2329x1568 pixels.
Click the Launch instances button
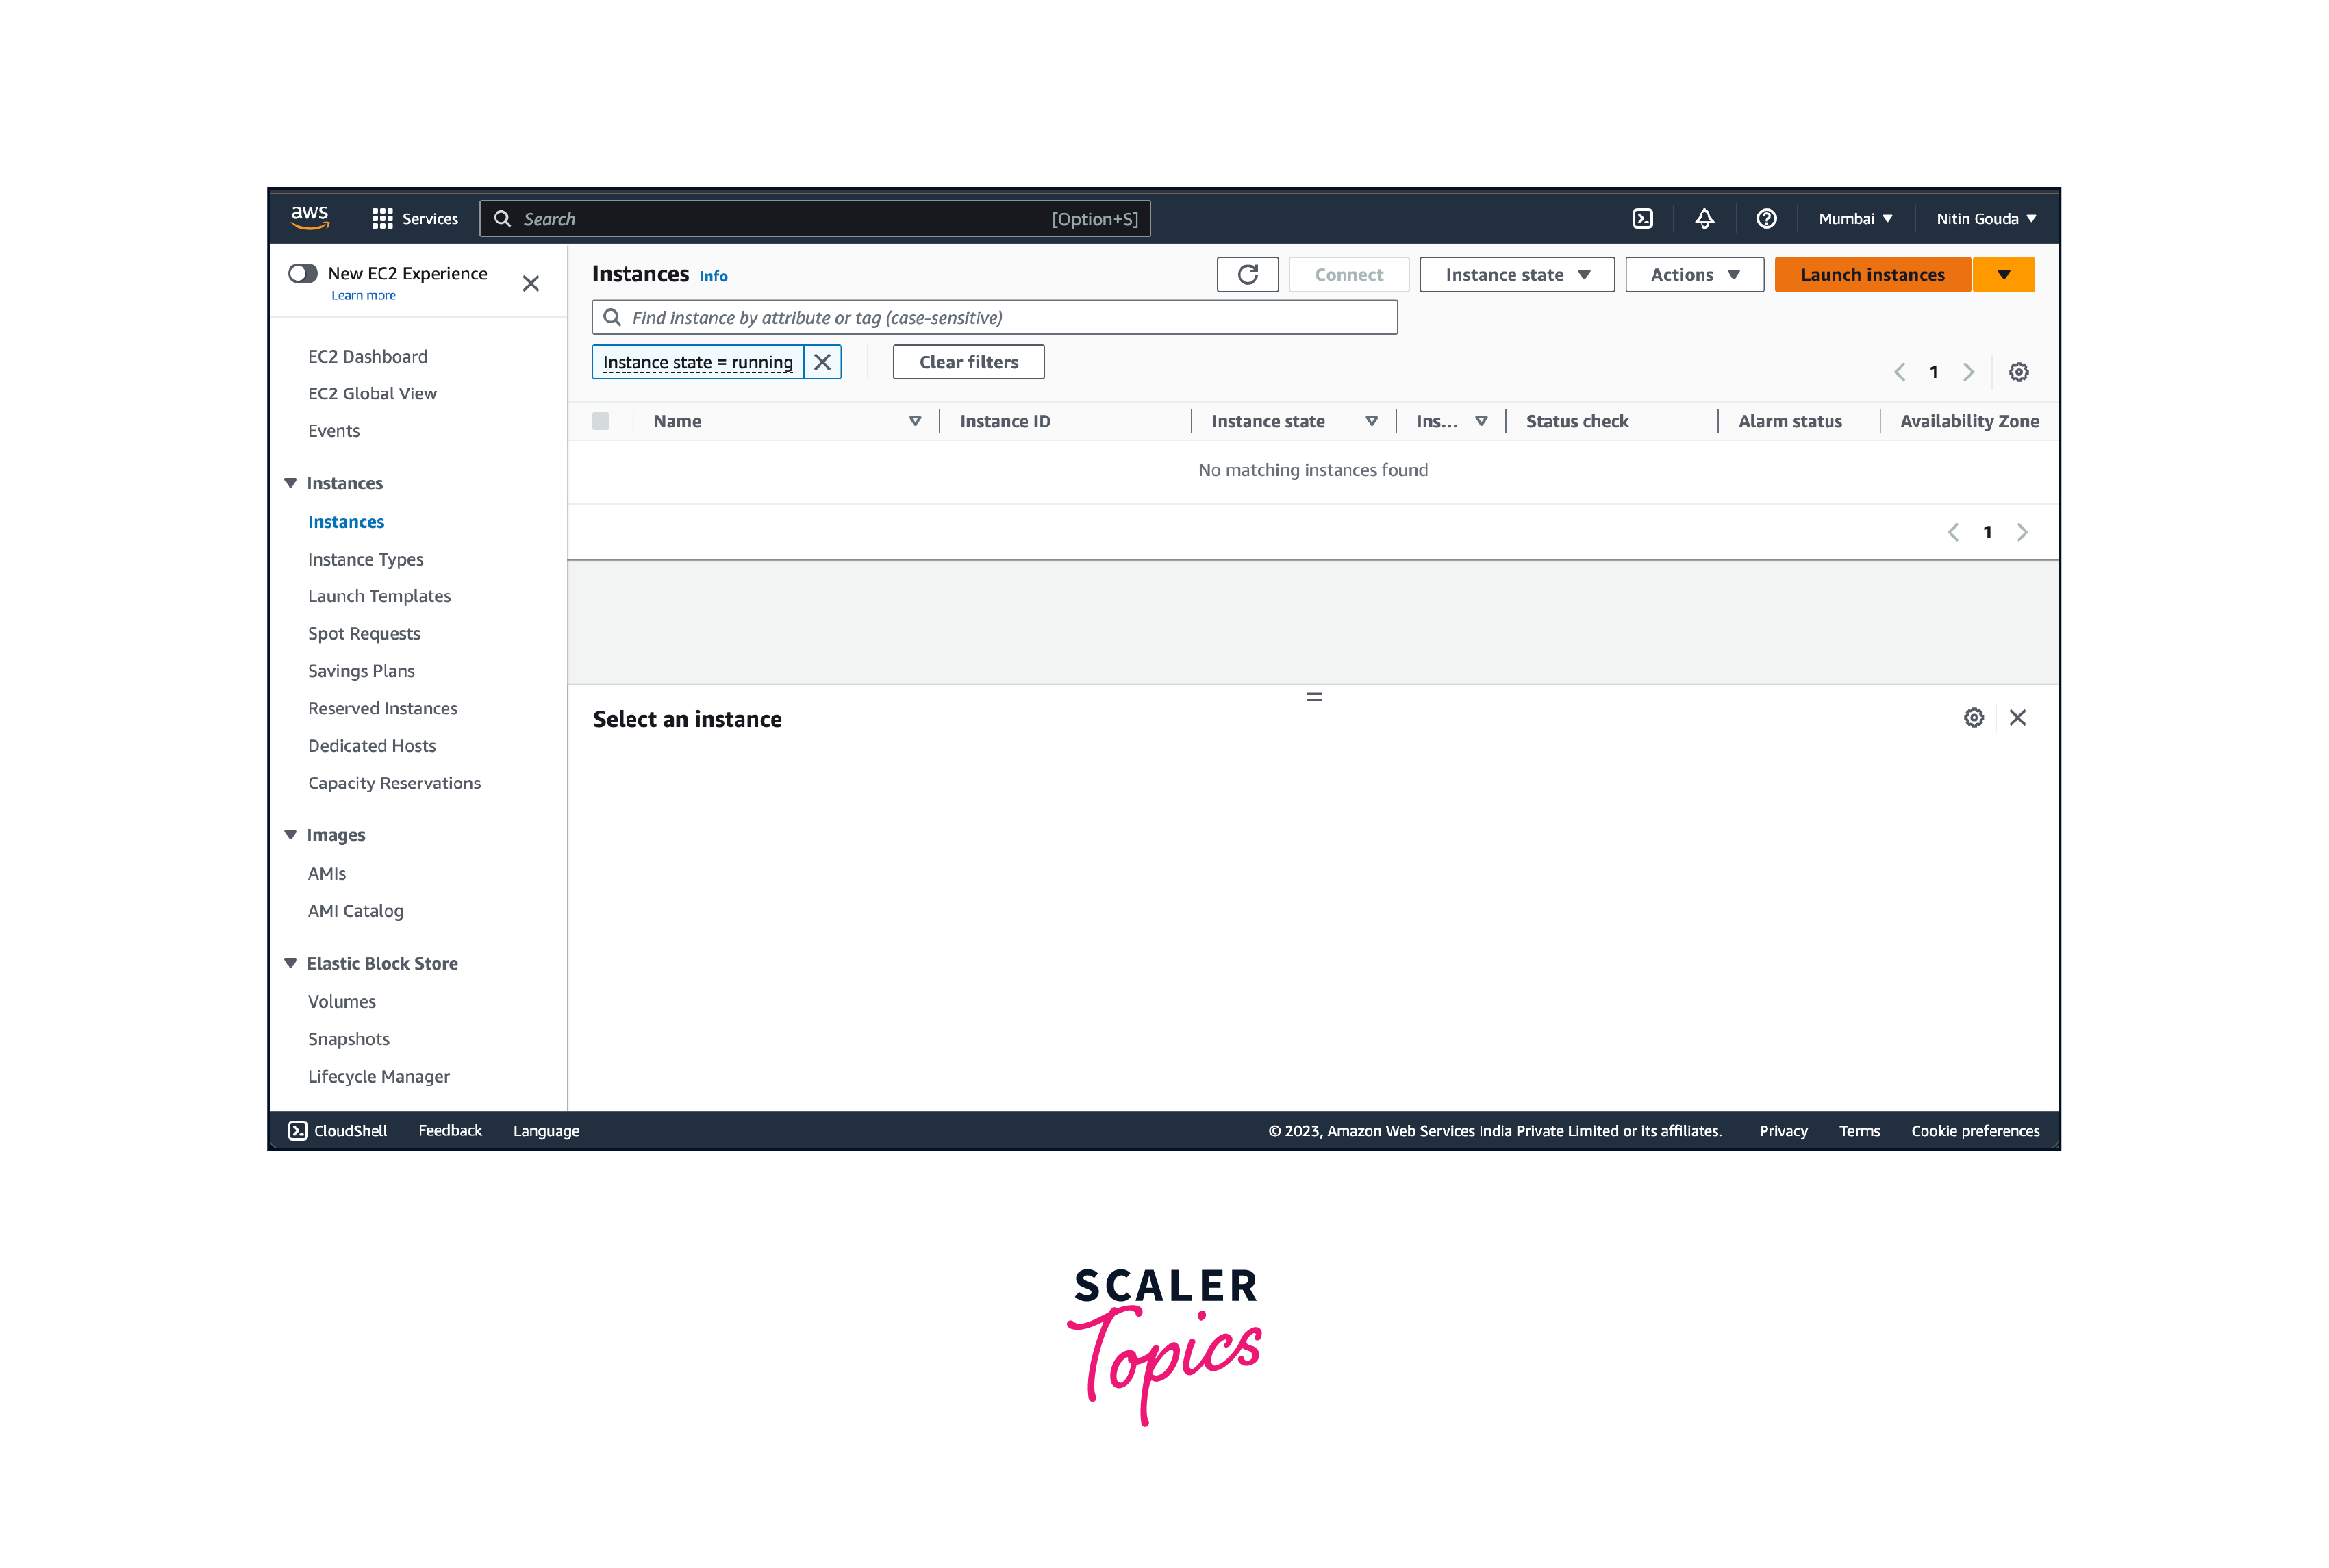(x=1872, y=274)
